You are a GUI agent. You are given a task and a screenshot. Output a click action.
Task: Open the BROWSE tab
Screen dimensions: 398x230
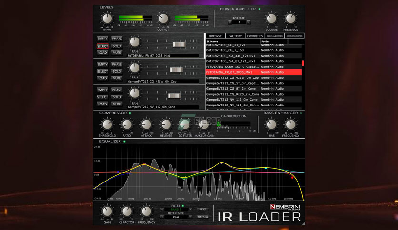(x=215, y=36)
